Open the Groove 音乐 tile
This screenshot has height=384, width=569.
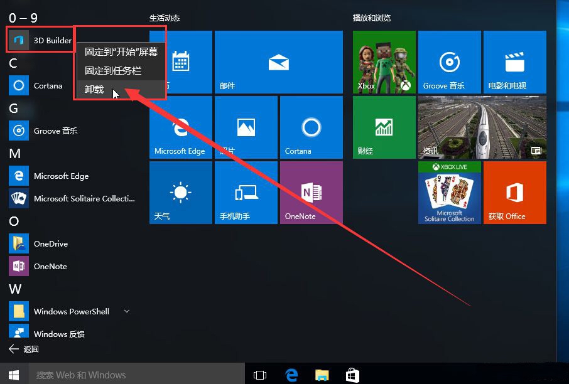[x=450, y=62]
